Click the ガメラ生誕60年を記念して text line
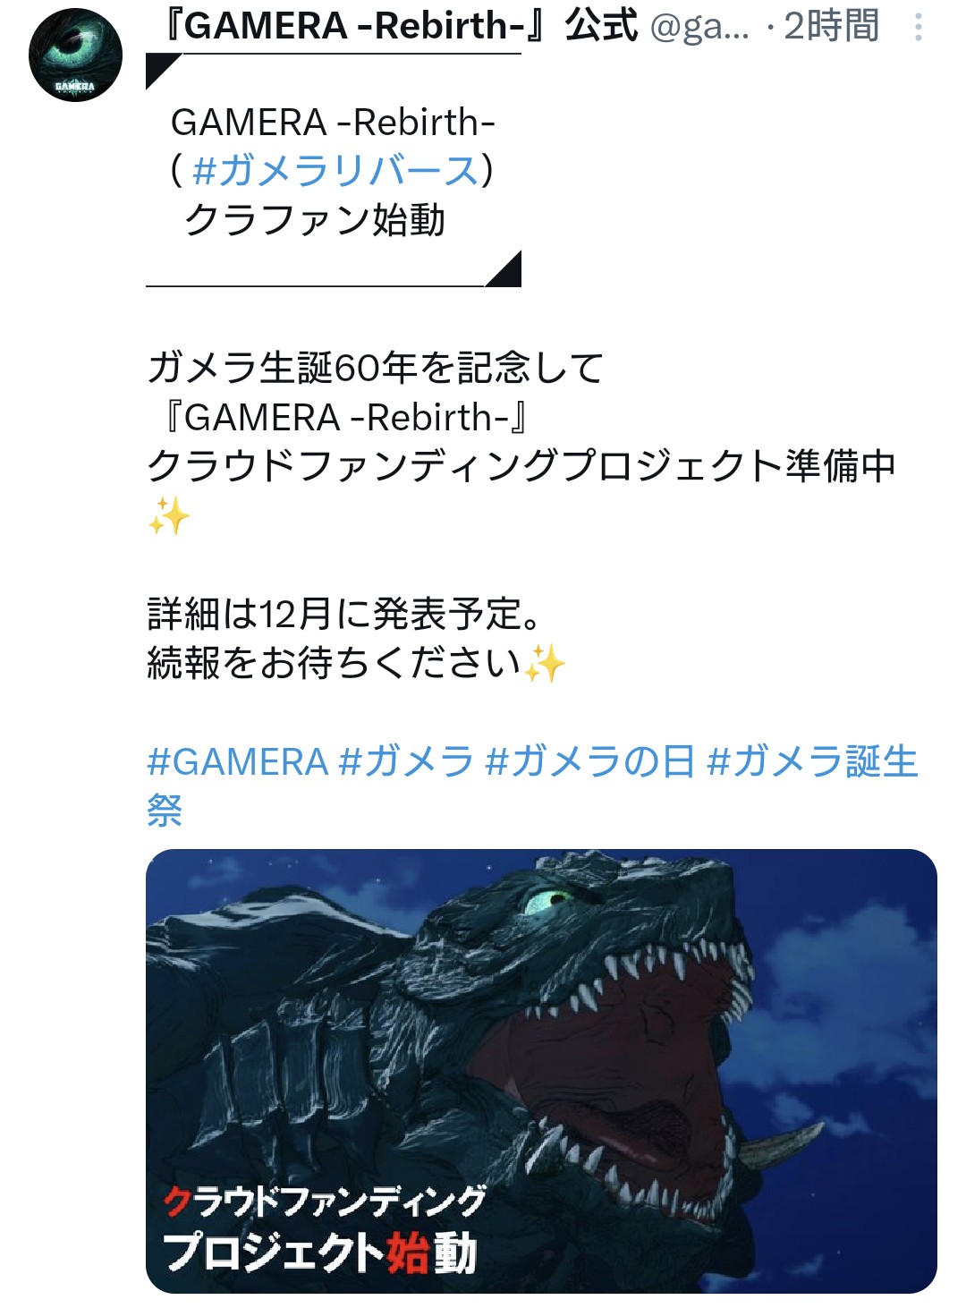Screen dimensions: 966x1308 point(376,368)
